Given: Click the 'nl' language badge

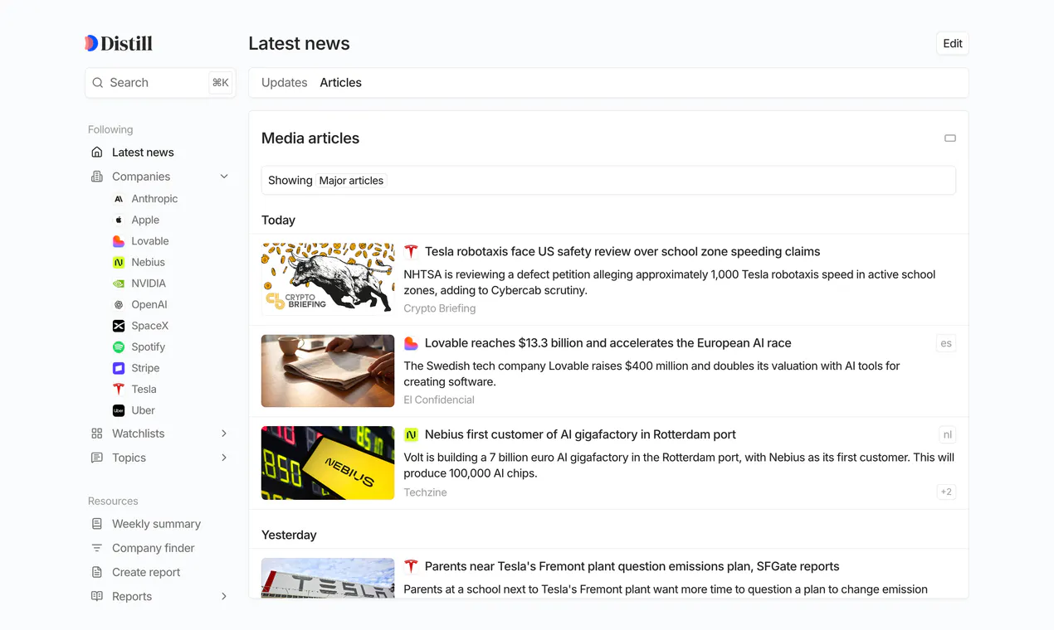Looking at the screenshot, I should tap(947, 434).
